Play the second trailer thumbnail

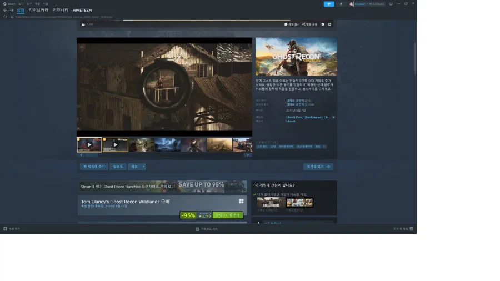point(116,144)
